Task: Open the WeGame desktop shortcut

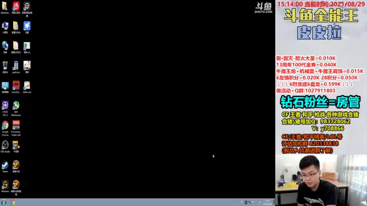Action: pos(5,186)
